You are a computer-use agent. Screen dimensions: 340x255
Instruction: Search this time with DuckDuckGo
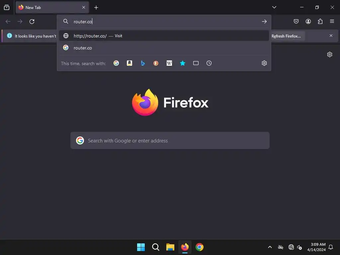pyautogui.click(x=156, y=63)
